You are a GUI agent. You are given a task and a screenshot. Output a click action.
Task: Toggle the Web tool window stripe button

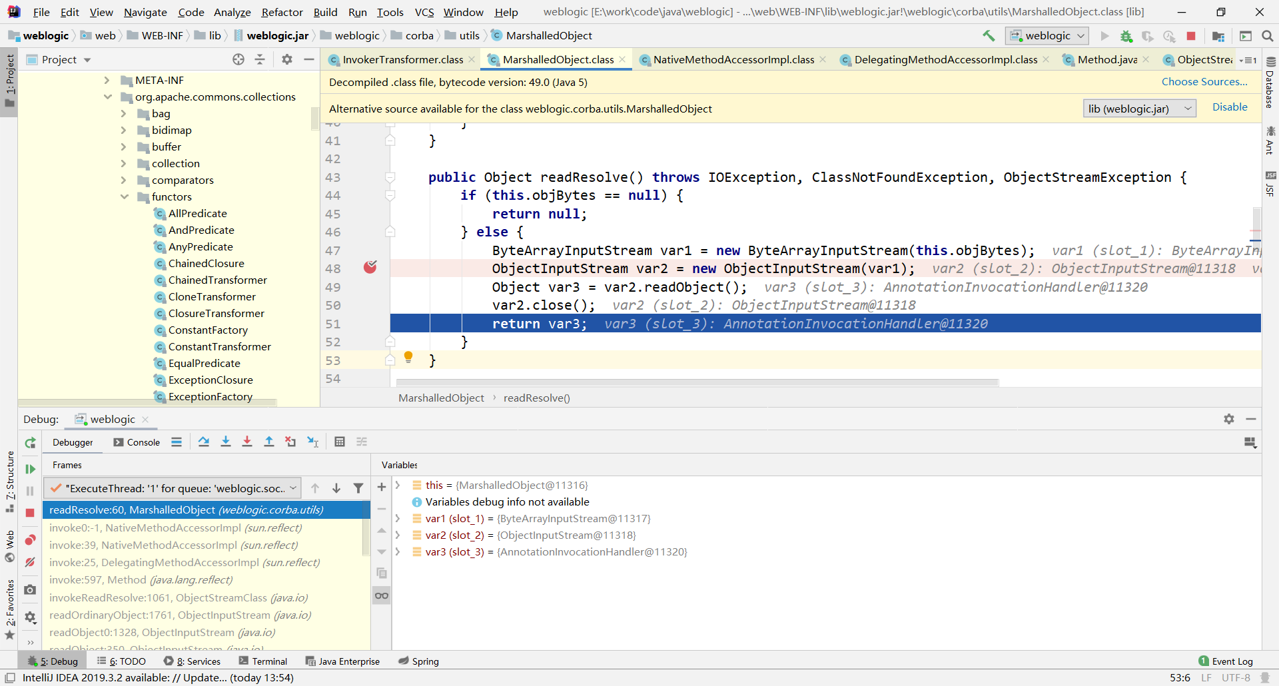click(x=9, y=546)
